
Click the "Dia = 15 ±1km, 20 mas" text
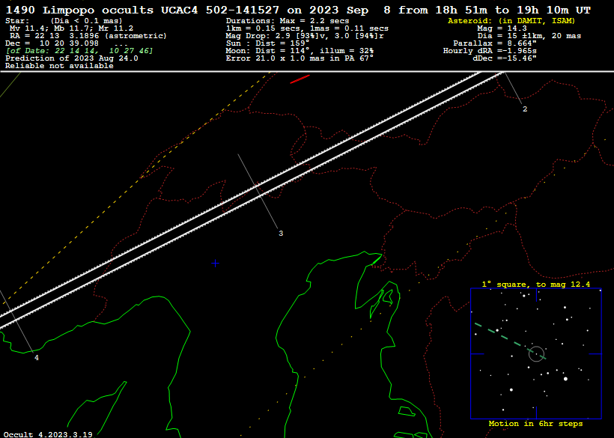point(529,36)
